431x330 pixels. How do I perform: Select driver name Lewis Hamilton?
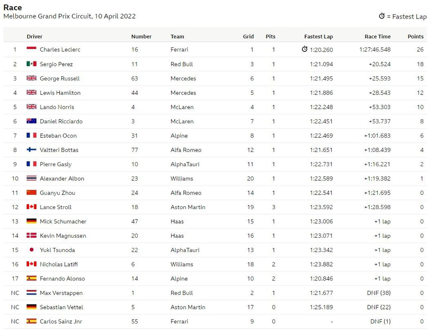[x=60, y=93]
